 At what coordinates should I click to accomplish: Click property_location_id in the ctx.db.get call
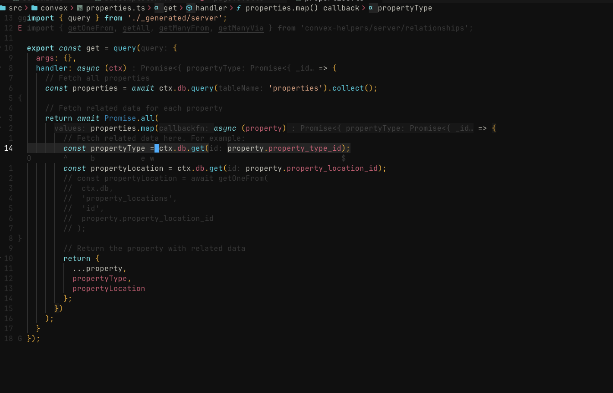[332, 168]
